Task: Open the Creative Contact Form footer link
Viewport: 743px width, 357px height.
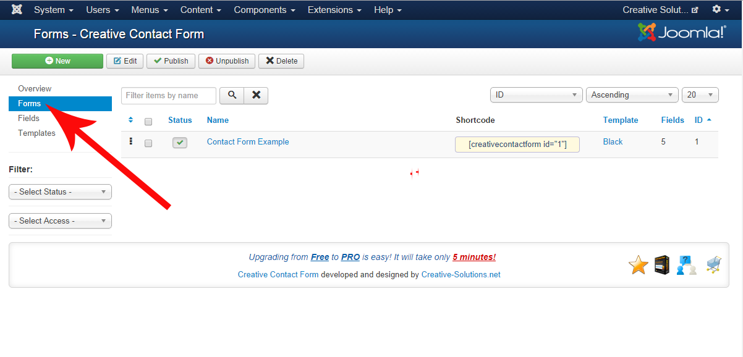Action: click(x=278, y=275)
